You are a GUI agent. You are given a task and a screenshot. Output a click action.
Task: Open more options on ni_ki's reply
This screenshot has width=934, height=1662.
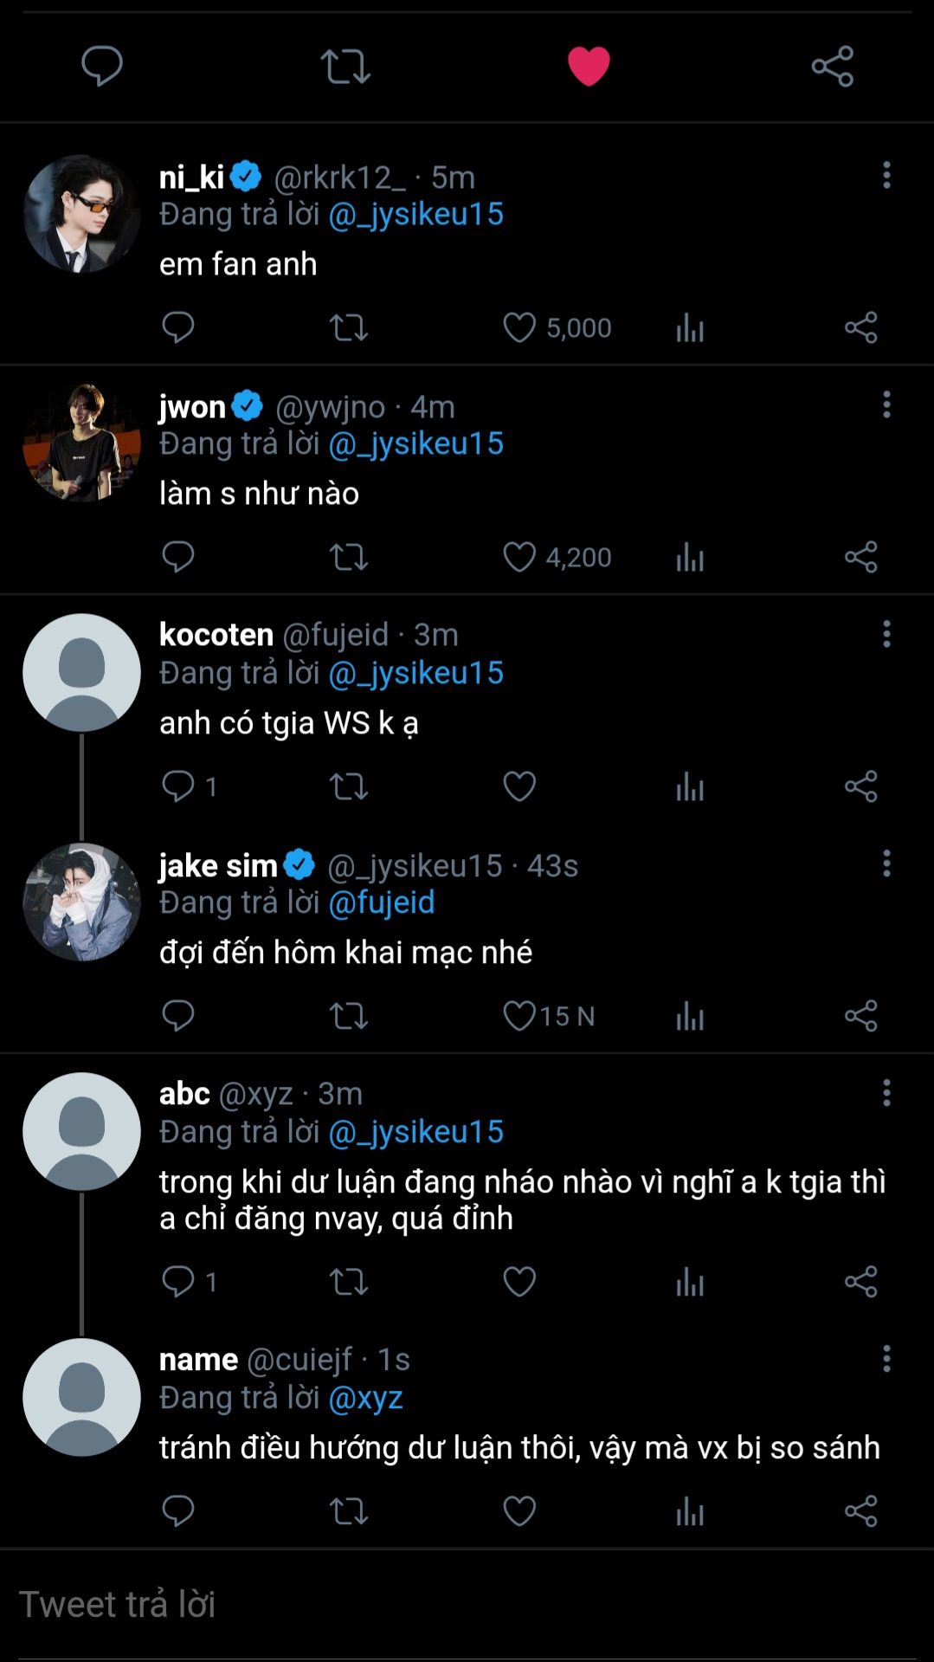pyautogui.click(x=886, y=175)
